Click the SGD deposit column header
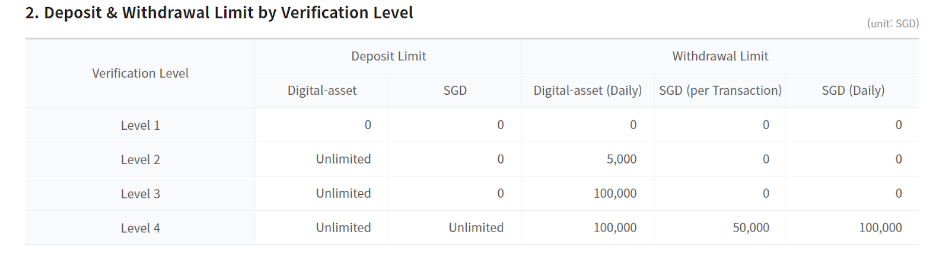This screenshot has height=260, width=949. click(455, 91)
